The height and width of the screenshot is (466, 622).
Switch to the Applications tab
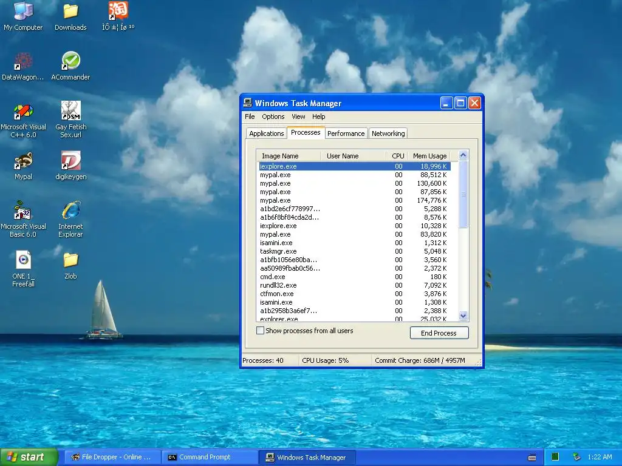point(267,133)
